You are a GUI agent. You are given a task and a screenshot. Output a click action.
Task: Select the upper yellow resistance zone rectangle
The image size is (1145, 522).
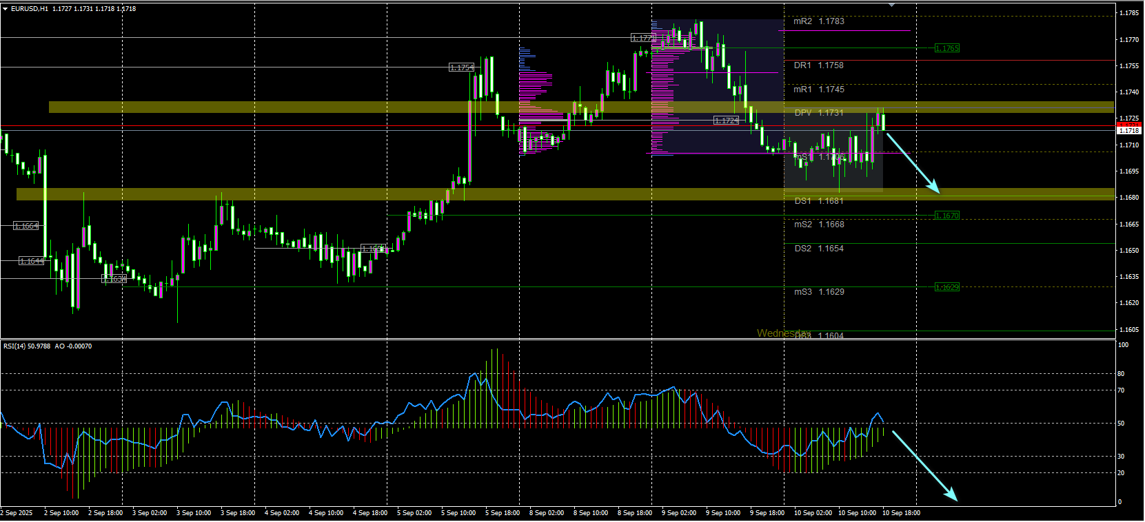581,107
